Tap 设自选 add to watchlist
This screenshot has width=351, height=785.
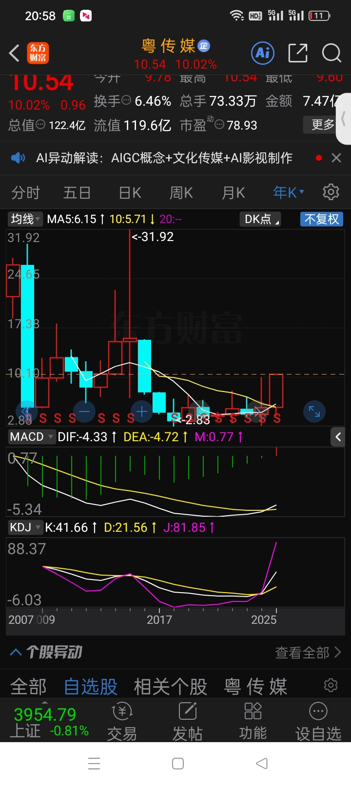pyautogui.click(x=318, y=721)
